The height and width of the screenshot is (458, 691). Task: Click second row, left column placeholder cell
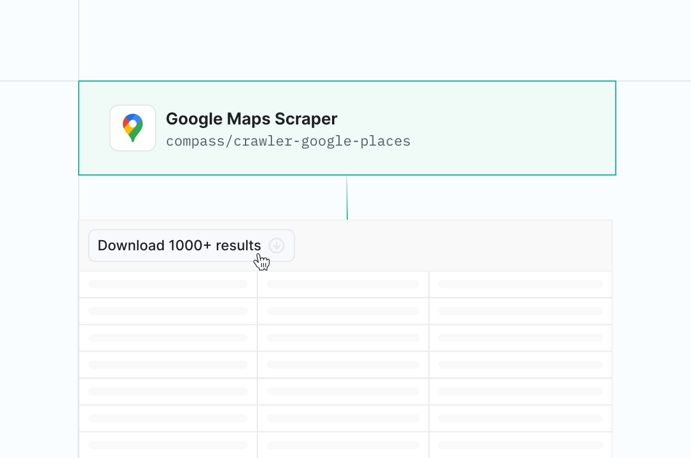168,311
